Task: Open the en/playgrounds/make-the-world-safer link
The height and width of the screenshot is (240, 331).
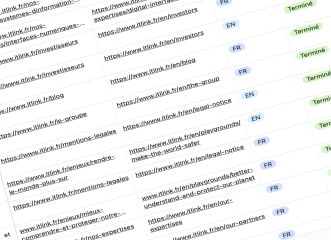Action: click(x=185, y=142)
